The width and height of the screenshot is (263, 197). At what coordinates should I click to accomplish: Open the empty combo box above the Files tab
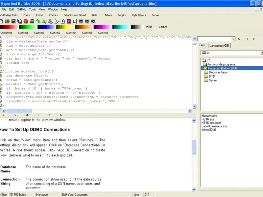233,39
